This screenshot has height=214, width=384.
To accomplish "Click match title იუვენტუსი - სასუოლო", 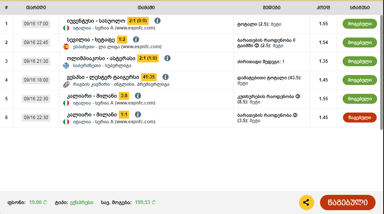I will coord(96,21).
